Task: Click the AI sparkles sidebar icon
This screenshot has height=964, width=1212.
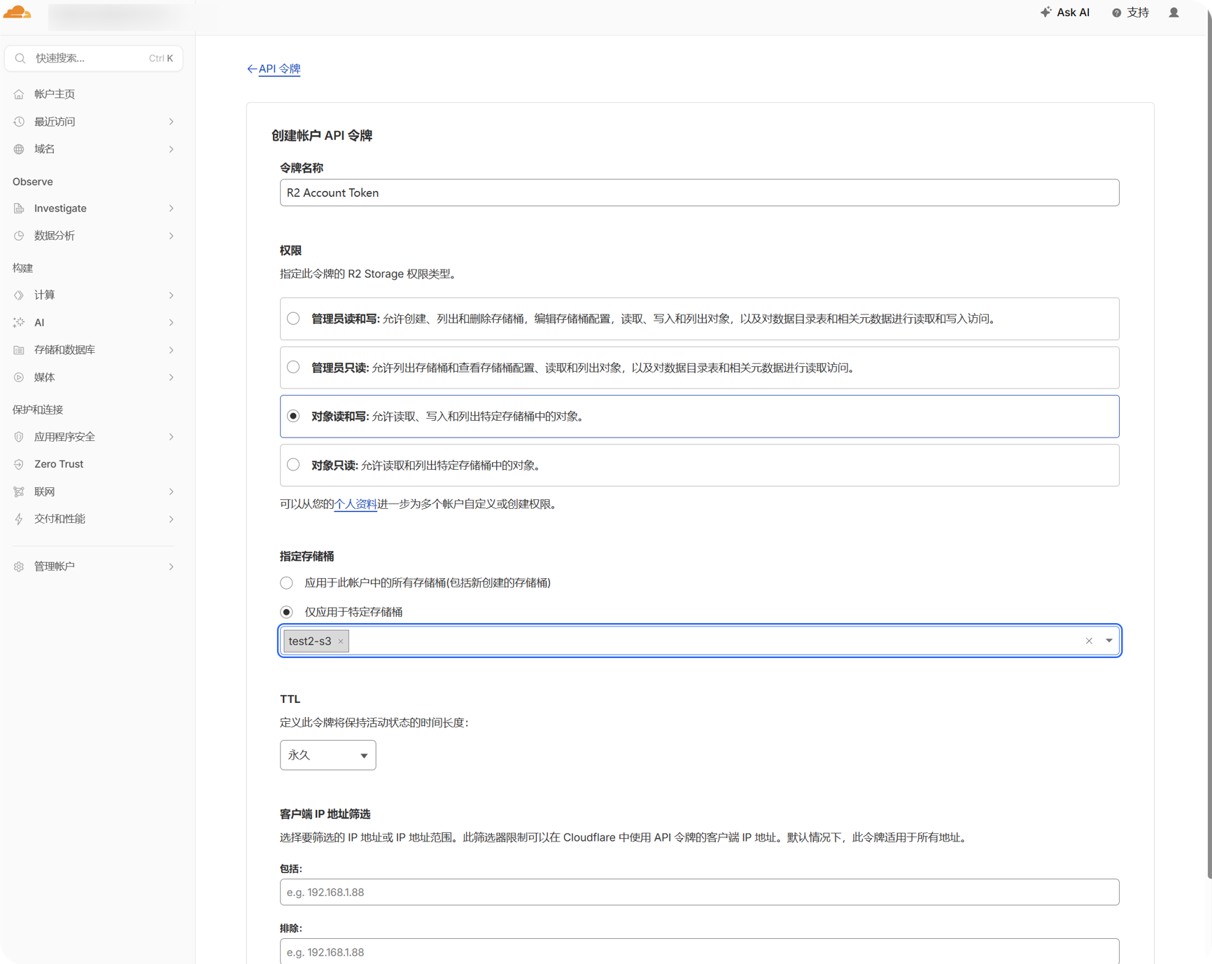Action: coord(19,323)
